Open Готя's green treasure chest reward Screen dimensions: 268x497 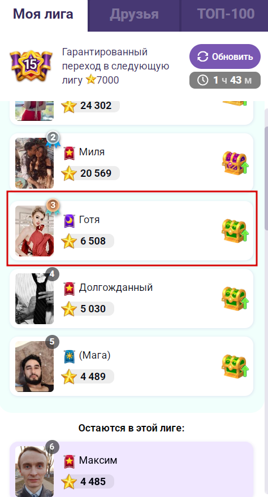pyautogui.click(x=235, y=231)
